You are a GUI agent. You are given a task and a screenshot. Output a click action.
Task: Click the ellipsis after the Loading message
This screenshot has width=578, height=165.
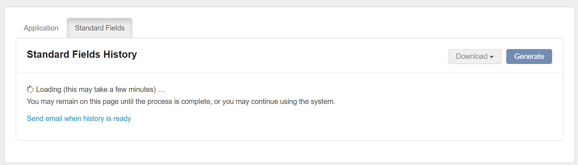point(161,90)
